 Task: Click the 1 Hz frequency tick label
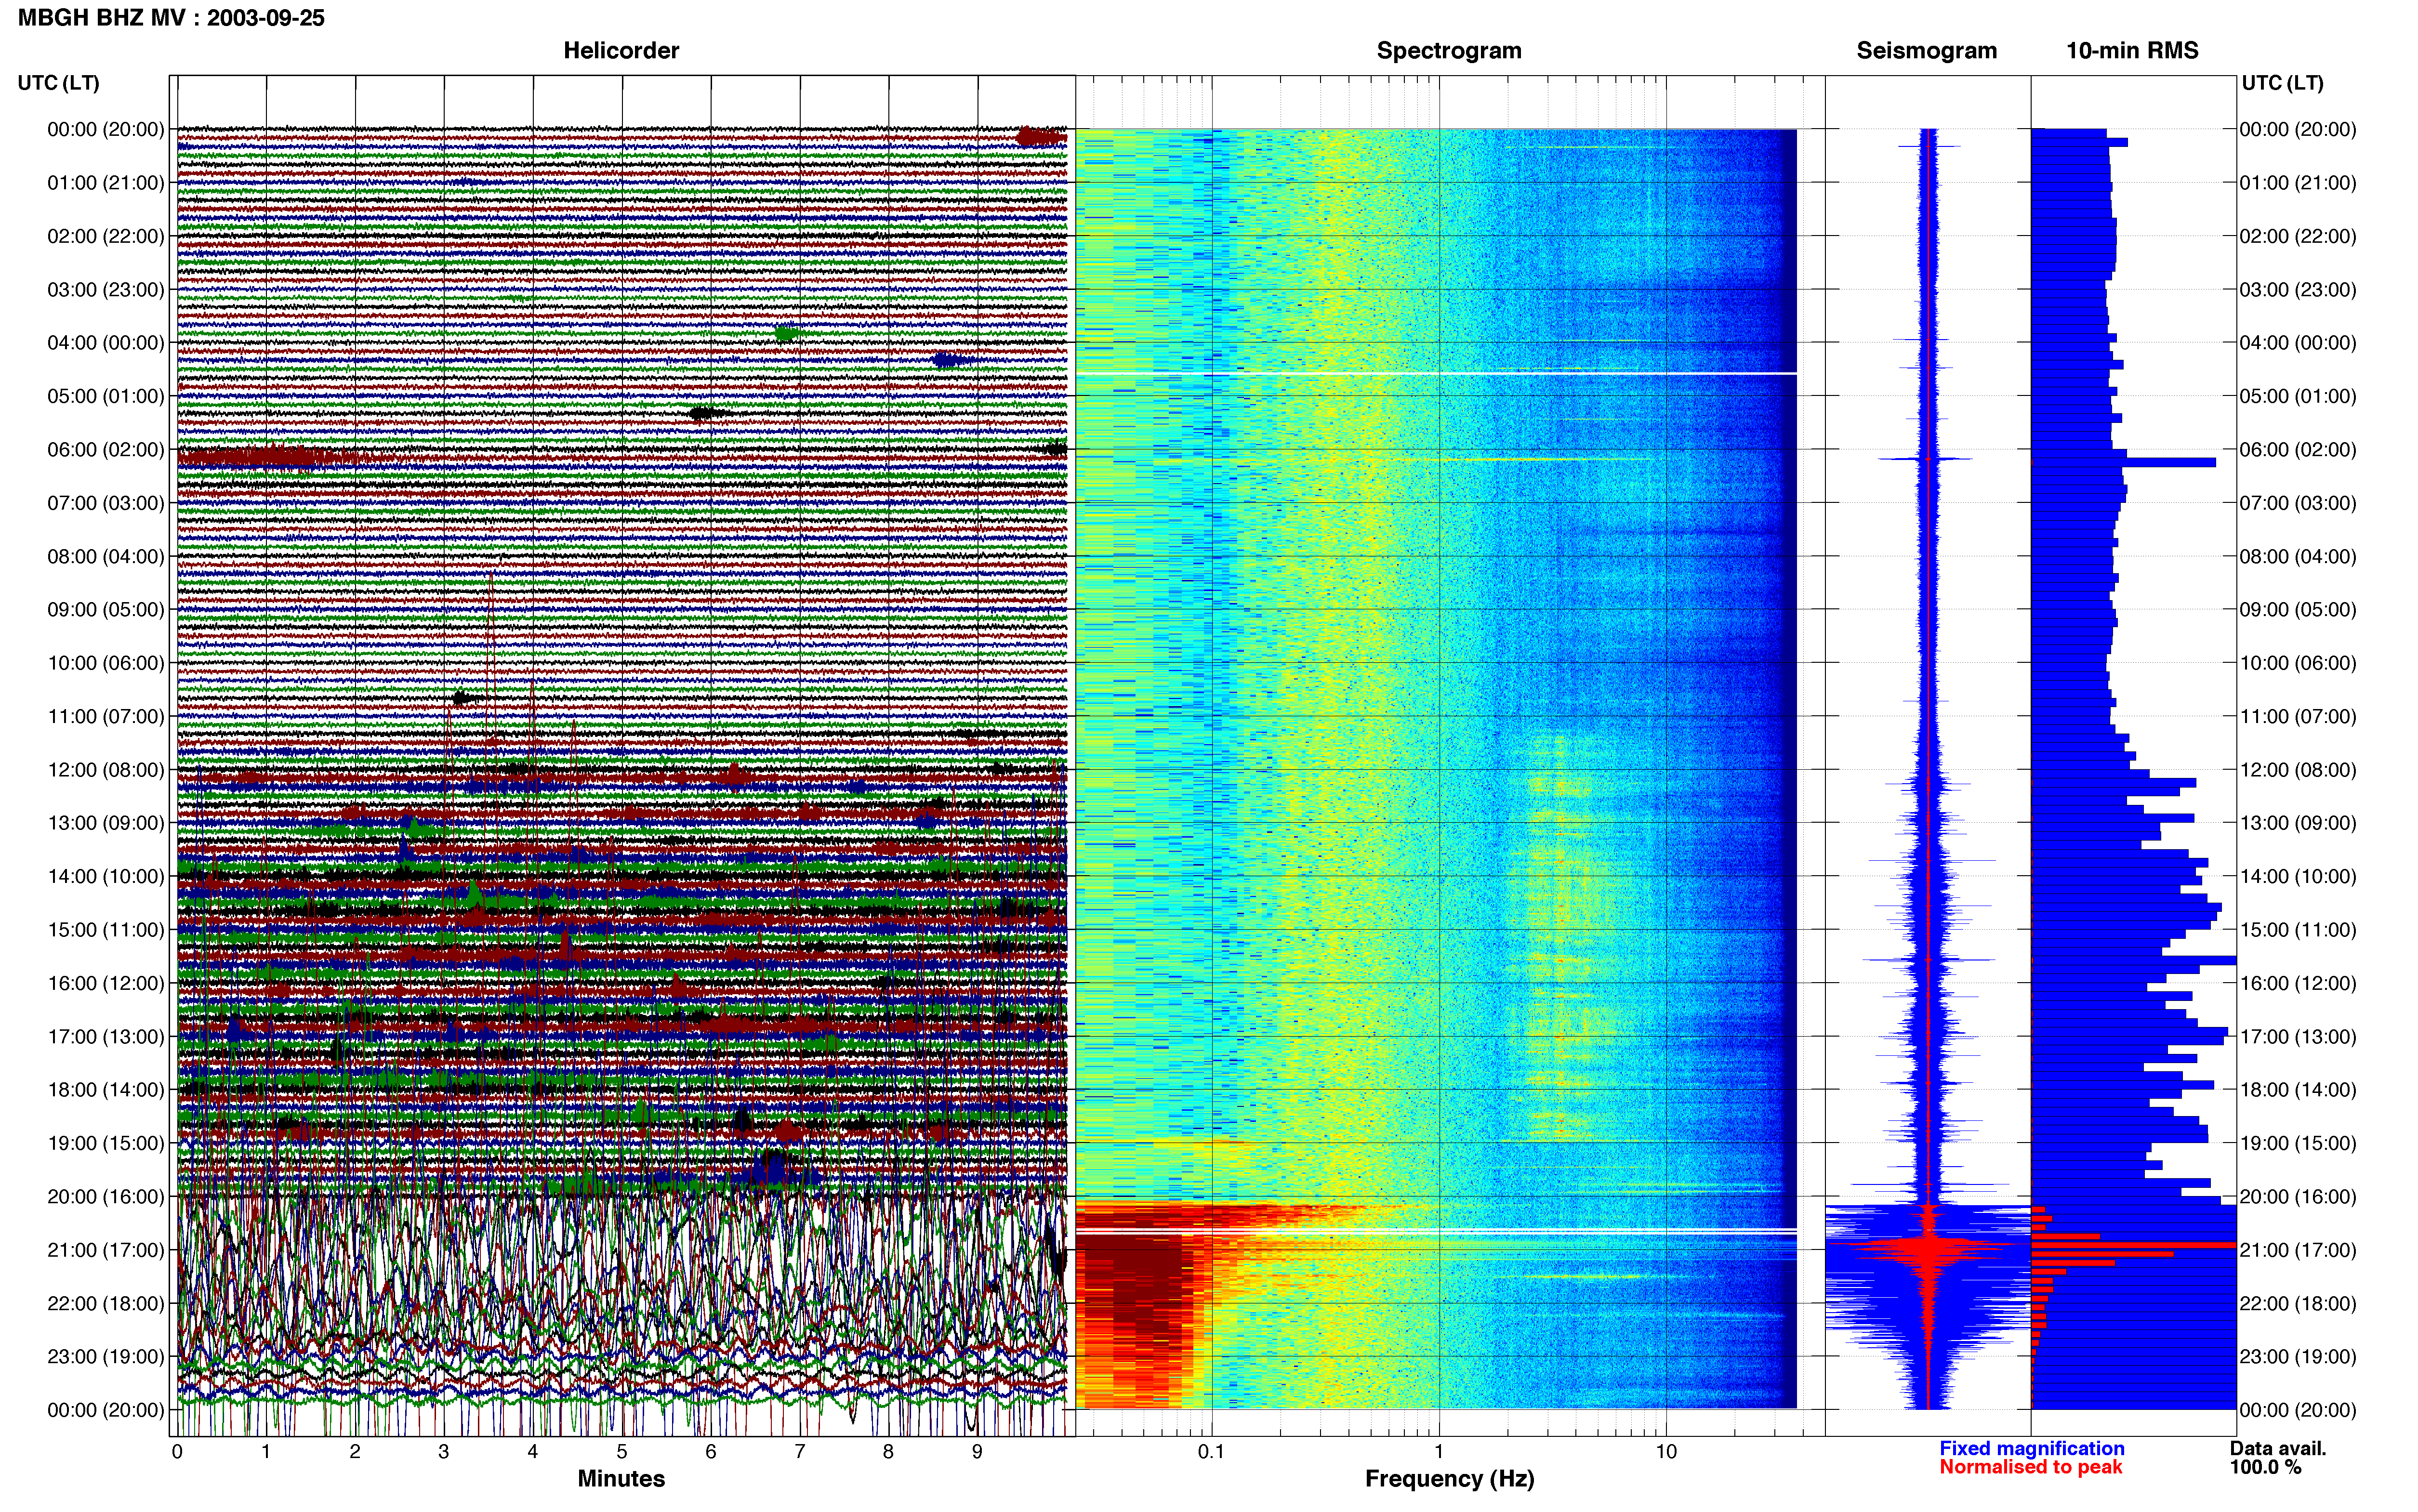tap(1439, 1452)
